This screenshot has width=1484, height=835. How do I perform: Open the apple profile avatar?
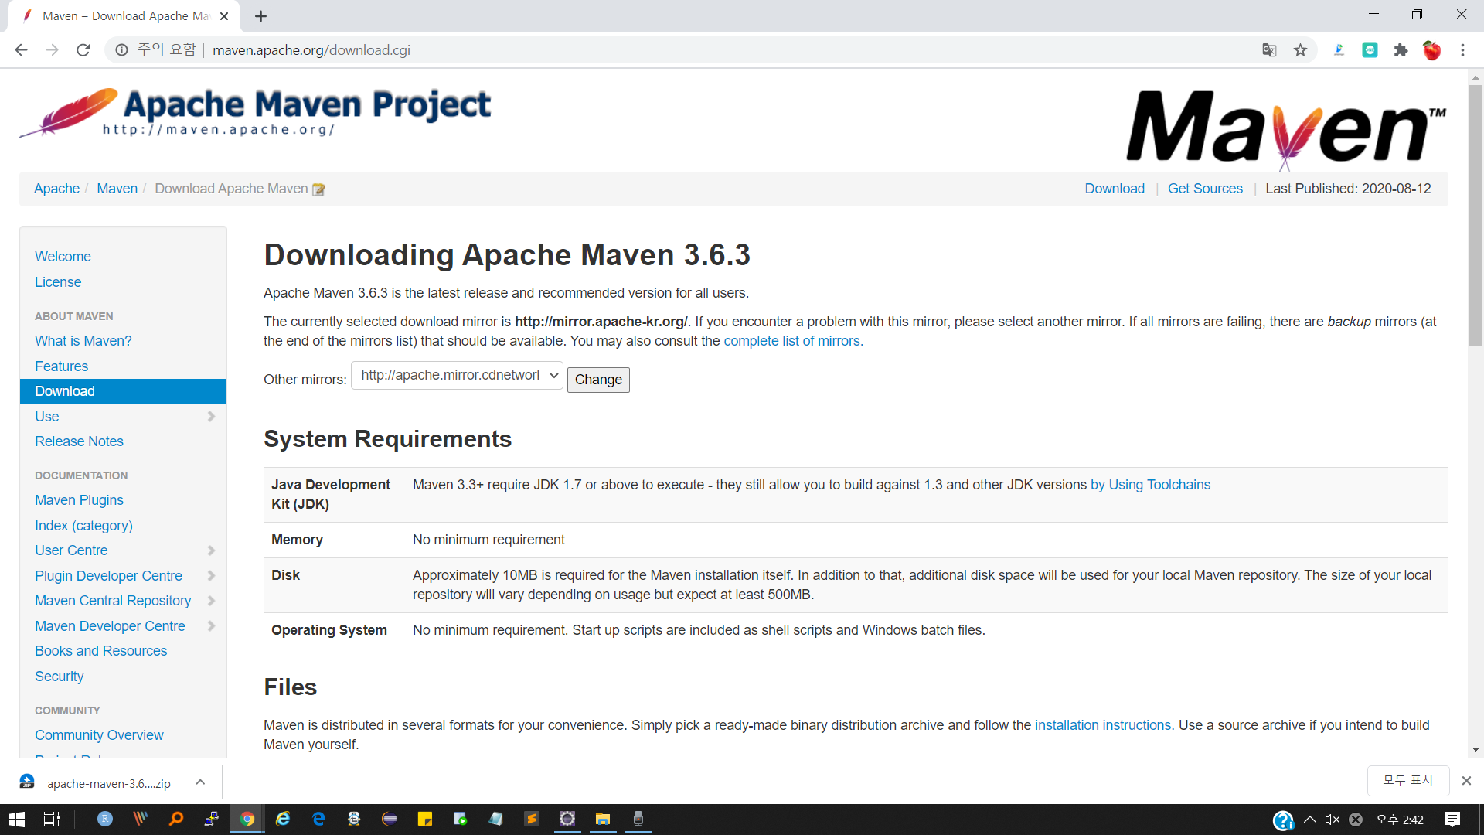pyautogui.click(x=1432, y=50)
